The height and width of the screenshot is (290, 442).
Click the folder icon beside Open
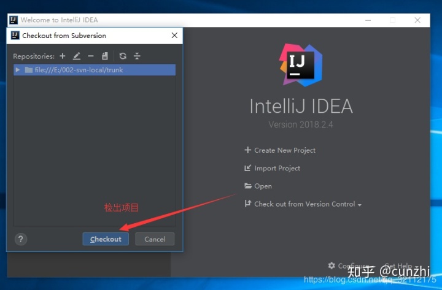[248, 186]
